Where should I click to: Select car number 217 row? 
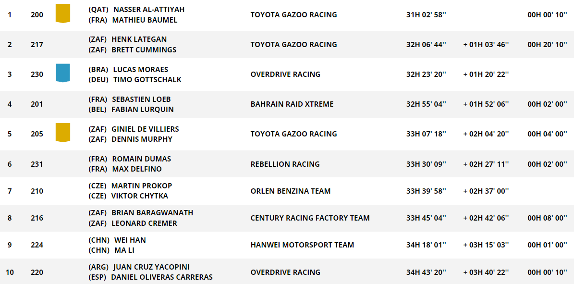(287, 45)
